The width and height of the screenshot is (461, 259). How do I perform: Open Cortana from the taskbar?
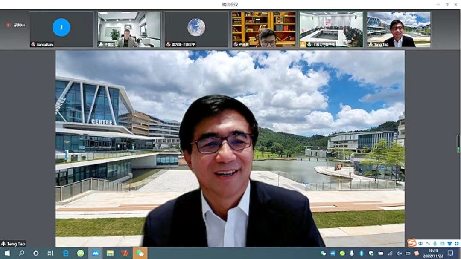point(36,253)
